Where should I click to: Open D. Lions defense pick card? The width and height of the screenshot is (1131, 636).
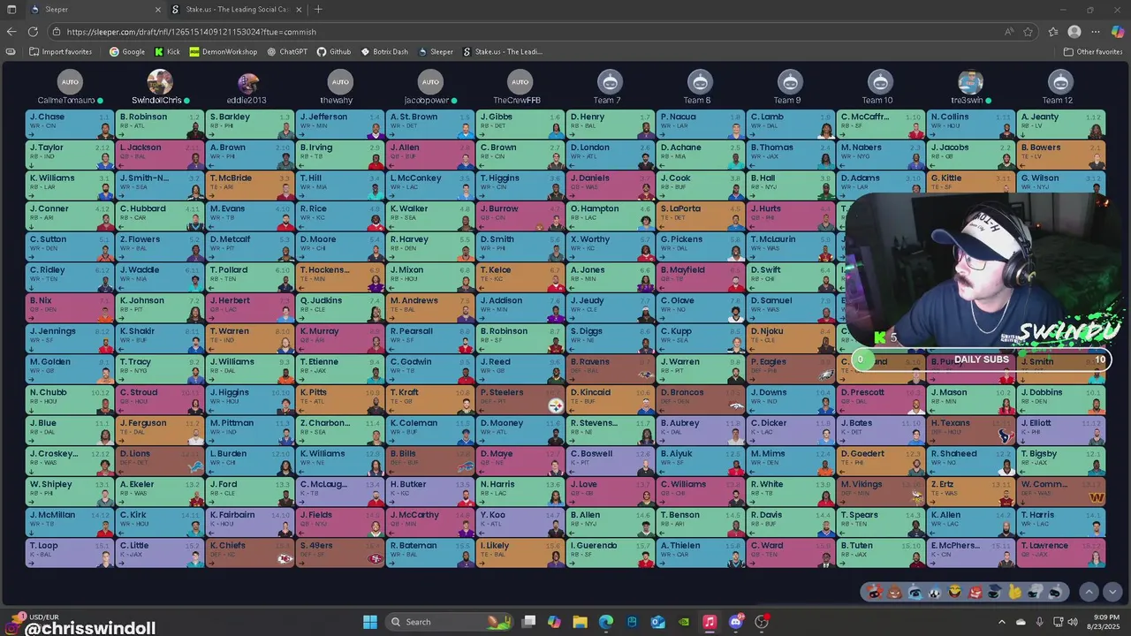[160, 460]
